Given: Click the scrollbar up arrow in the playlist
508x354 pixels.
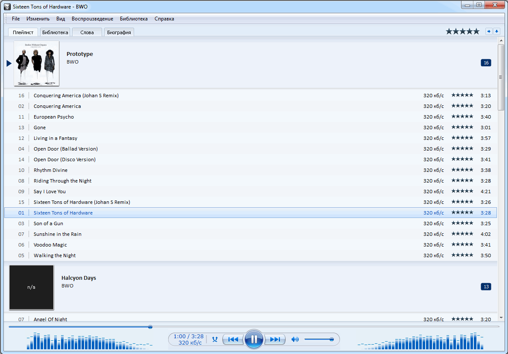Looking at the screenshot, I should coord(501,41).
